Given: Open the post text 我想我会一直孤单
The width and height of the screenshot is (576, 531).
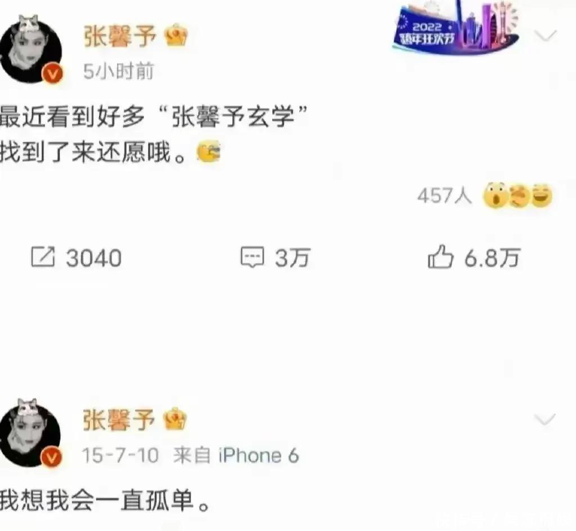Looking at the screenshot, I should (105, 500).
